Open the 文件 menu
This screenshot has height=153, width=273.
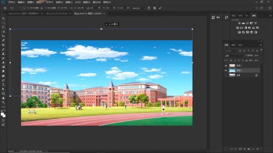coord(12,2)
